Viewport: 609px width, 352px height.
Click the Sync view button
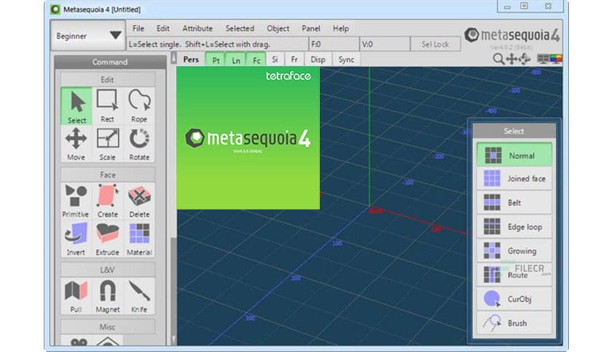346,60
